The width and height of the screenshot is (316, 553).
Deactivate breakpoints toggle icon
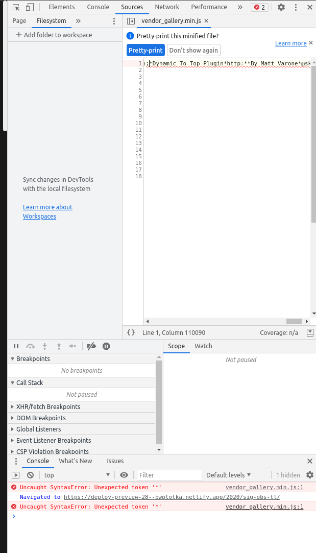coord(91,346)
